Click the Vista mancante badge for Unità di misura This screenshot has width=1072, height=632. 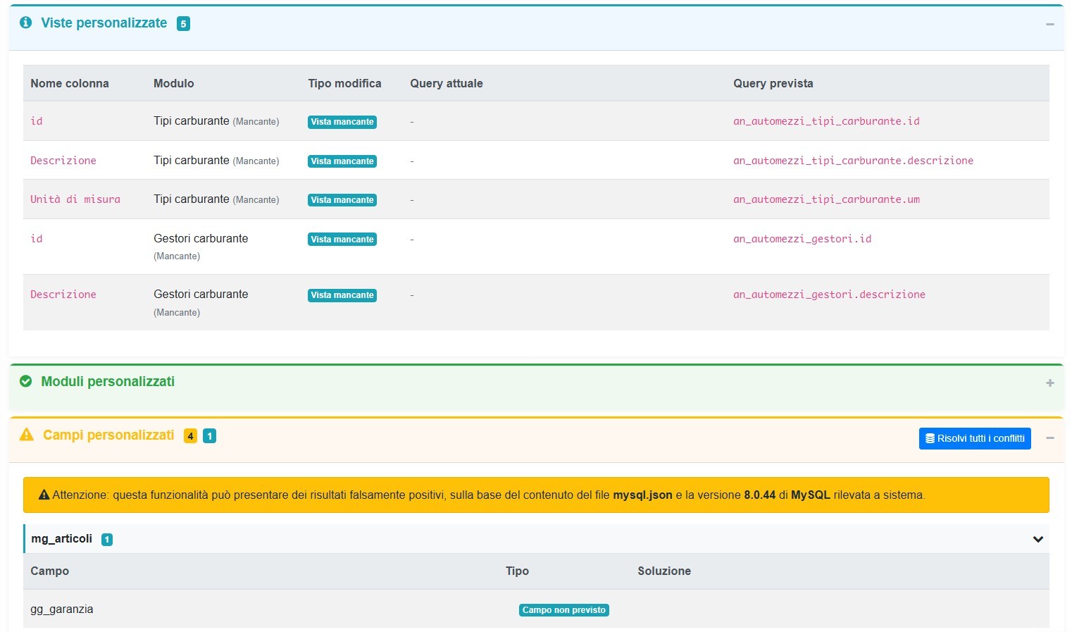pos(342,200)
